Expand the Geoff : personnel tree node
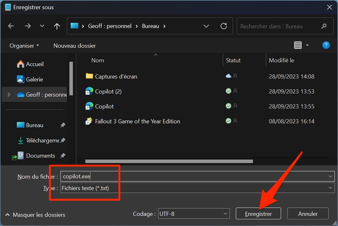 tap(9, 94)
